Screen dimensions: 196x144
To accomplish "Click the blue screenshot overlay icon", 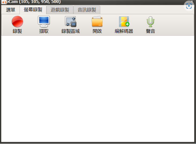I will (189, 6).
